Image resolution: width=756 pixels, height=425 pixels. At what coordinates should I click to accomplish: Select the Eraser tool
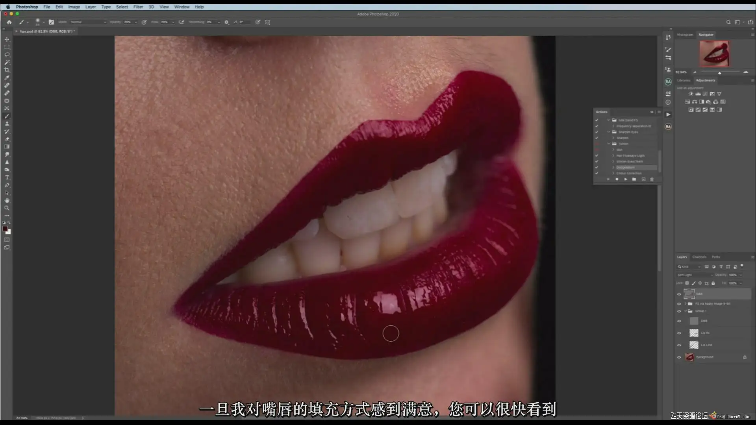pos(7,139)
